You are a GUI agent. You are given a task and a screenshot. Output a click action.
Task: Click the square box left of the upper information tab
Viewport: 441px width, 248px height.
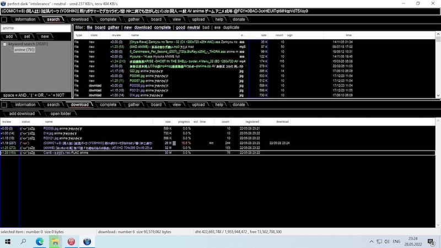pos(4,19)
